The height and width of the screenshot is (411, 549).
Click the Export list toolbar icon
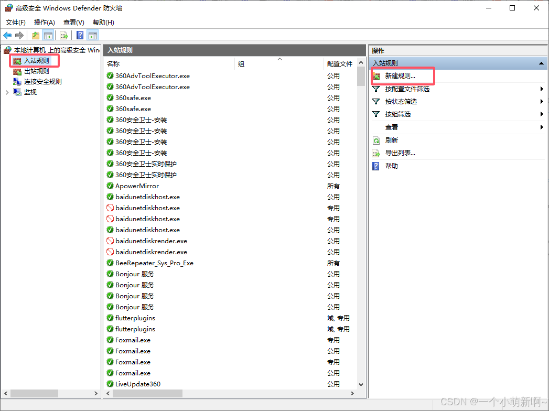click(x=64, y=35)
